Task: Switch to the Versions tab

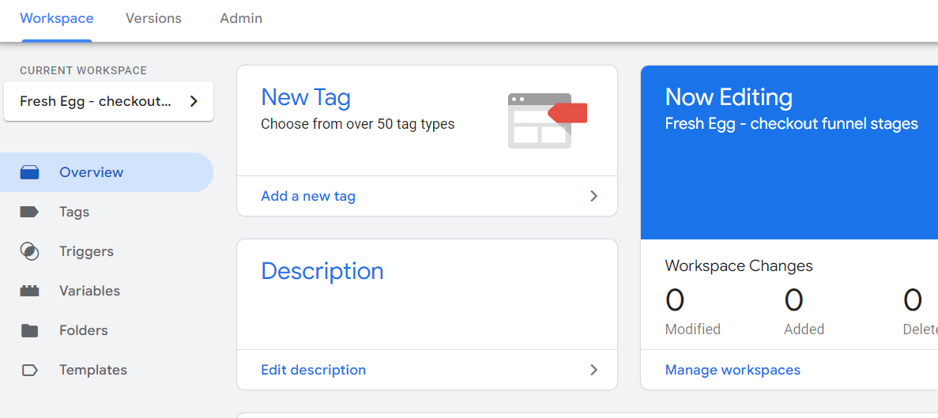Action: 154,18
